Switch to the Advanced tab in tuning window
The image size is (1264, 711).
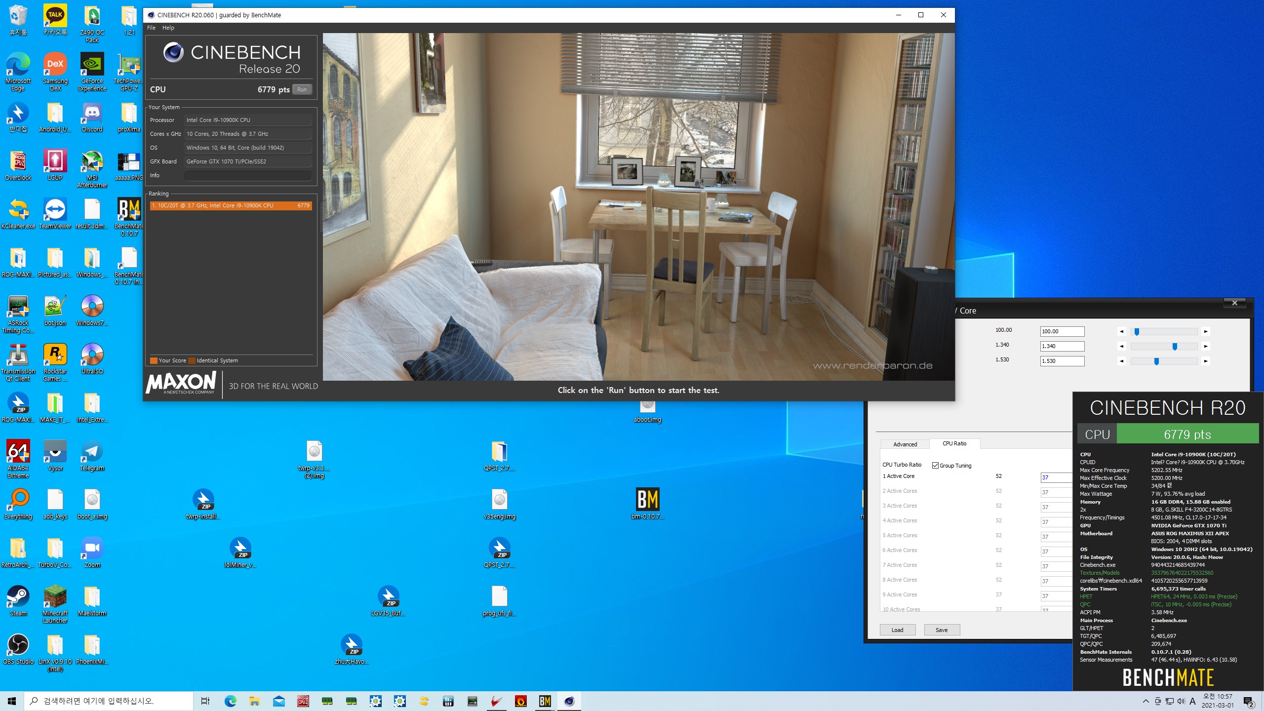click(x=905, y=444)
